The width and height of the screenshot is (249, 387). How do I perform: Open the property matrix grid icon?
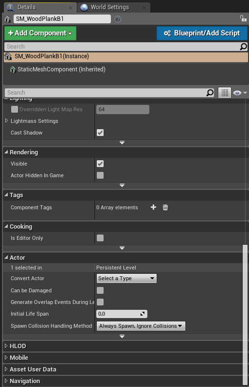pyautogui.click(x=225, y=93)
